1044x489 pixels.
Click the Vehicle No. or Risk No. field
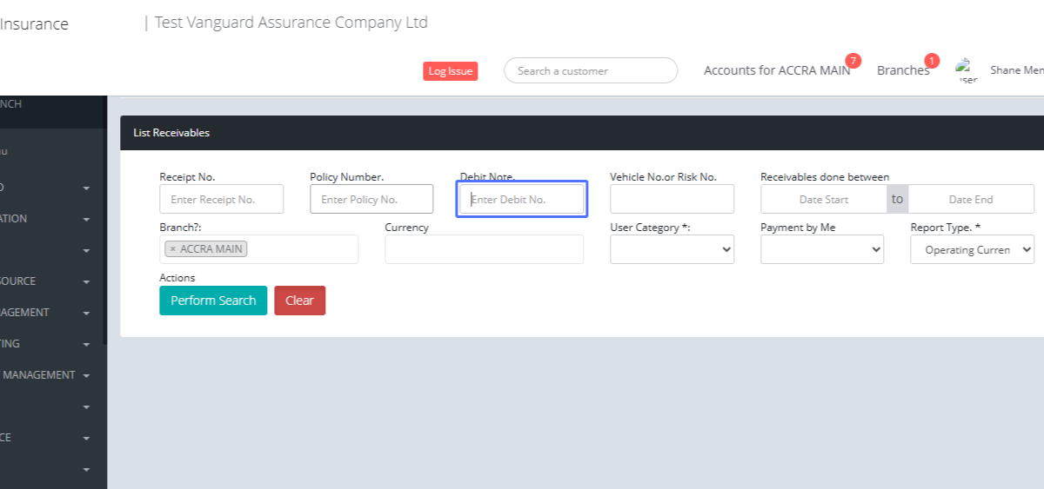[672, 199]
